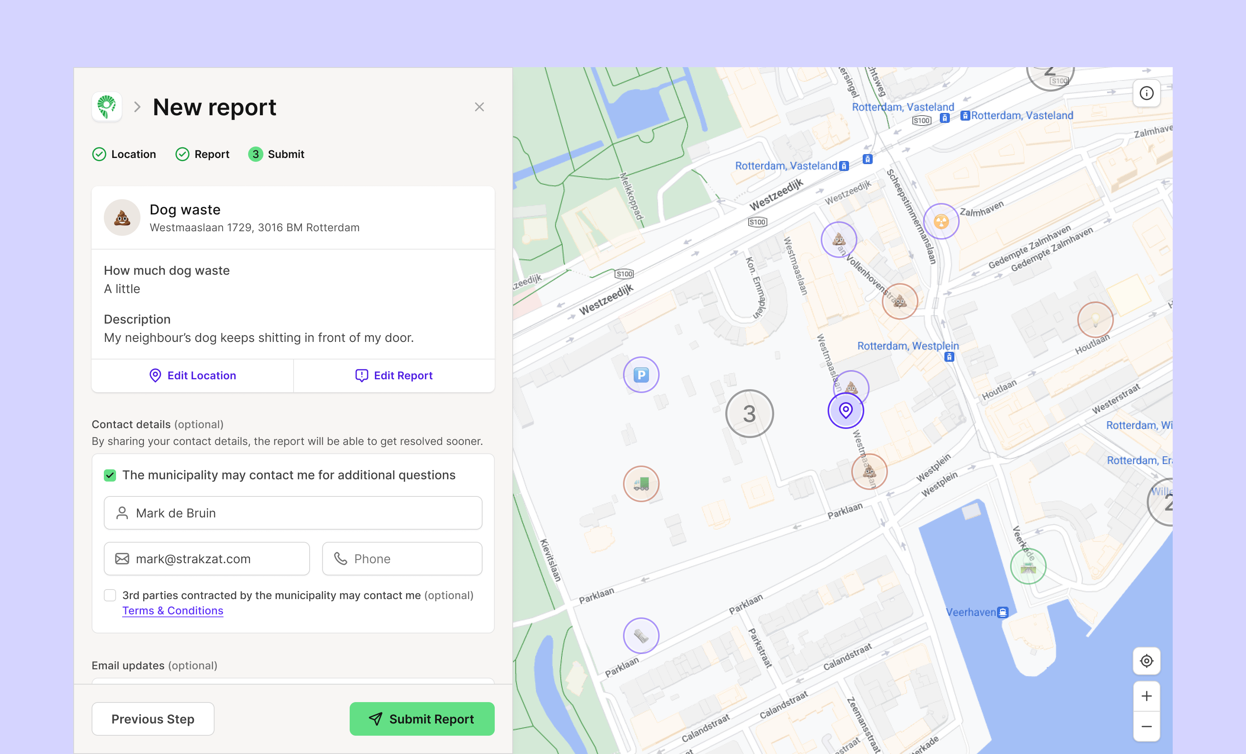1246x754 pixels.
Task: Go to the Report step
Action: pyautogui.click(x=202, y=154)
